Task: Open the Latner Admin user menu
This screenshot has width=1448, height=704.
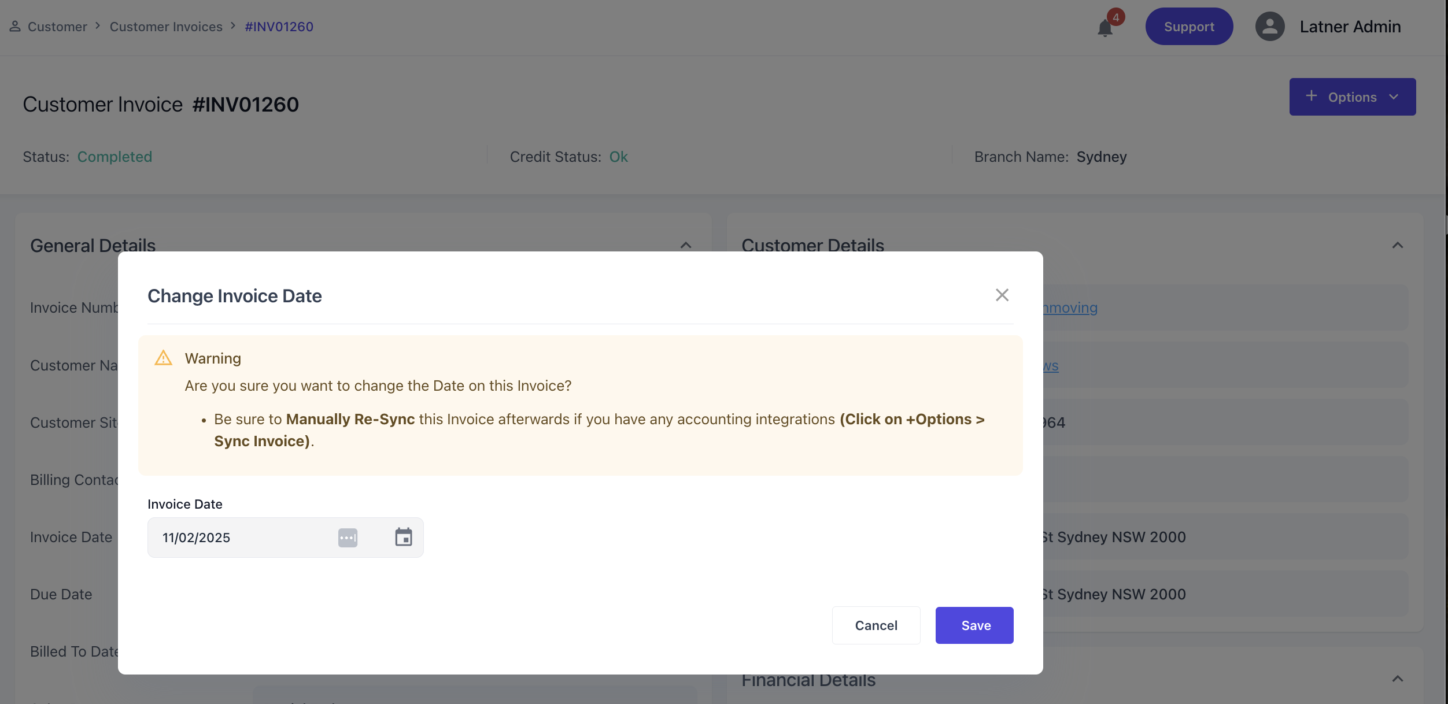Action: point(1350,27)
